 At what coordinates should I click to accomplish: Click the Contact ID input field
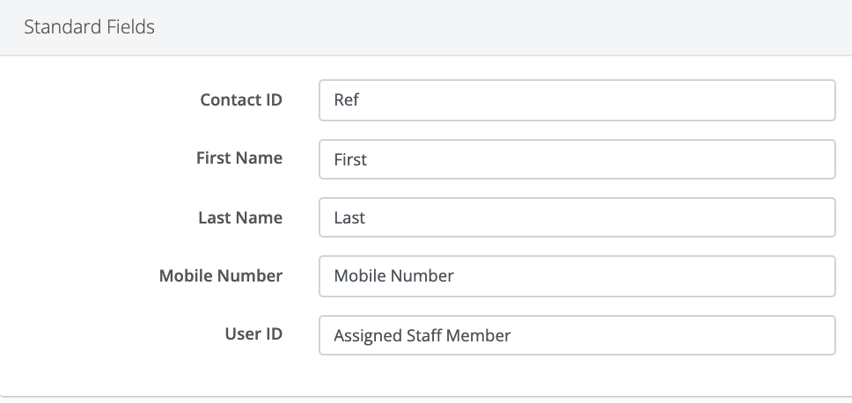pyautogui.click(x=577, y=100)
